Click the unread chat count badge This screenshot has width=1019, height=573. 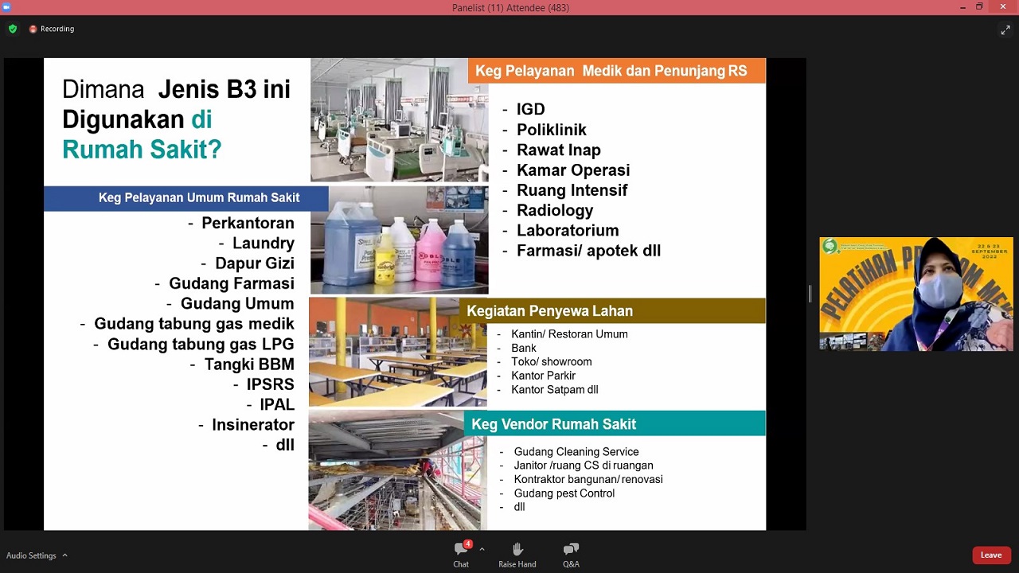[468, 544]
